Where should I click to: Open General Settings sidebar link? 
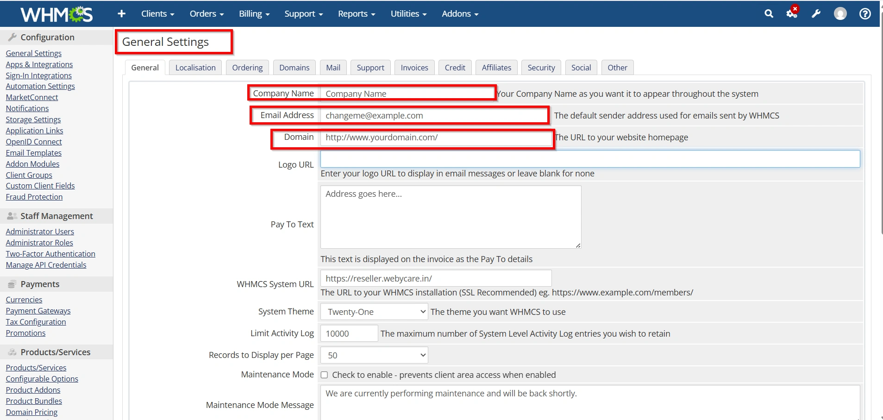[x=34, y=53]
